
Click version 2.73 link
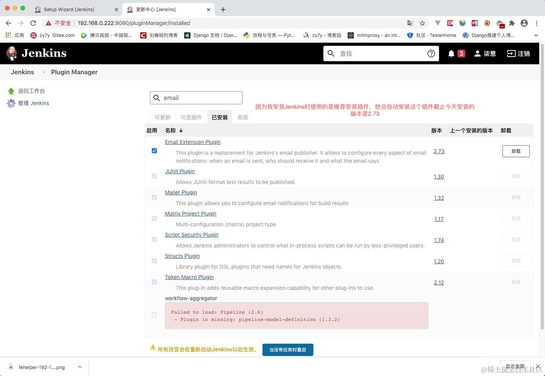point(439,151)
